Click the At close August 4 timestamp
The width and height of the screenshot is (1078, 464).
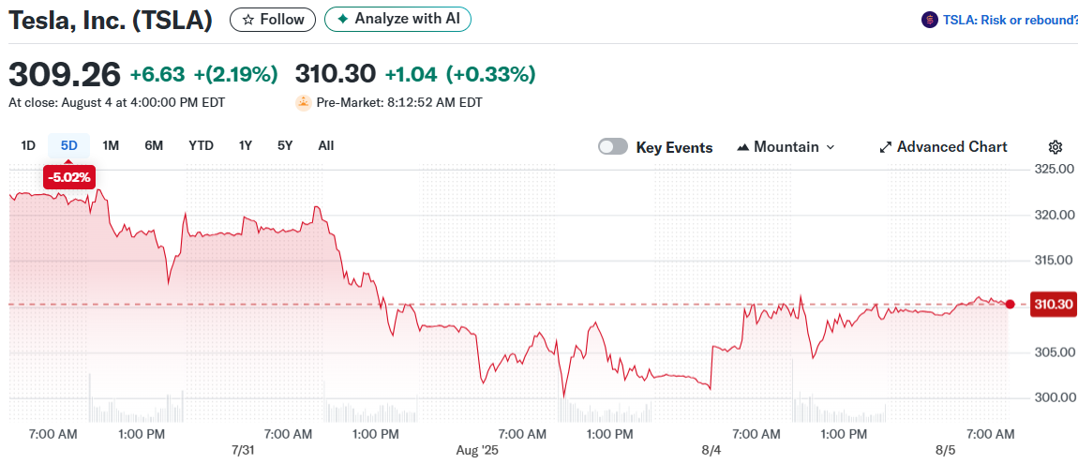pos(116,103)
